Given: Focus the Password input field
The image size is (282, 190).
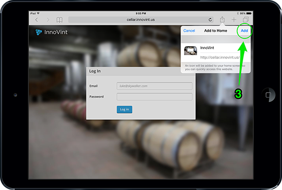Looking at the screenshot, I should coord(154,97).
